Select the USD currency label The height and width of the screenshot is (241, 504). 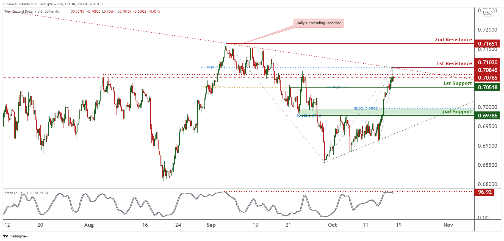pos(488,13)
